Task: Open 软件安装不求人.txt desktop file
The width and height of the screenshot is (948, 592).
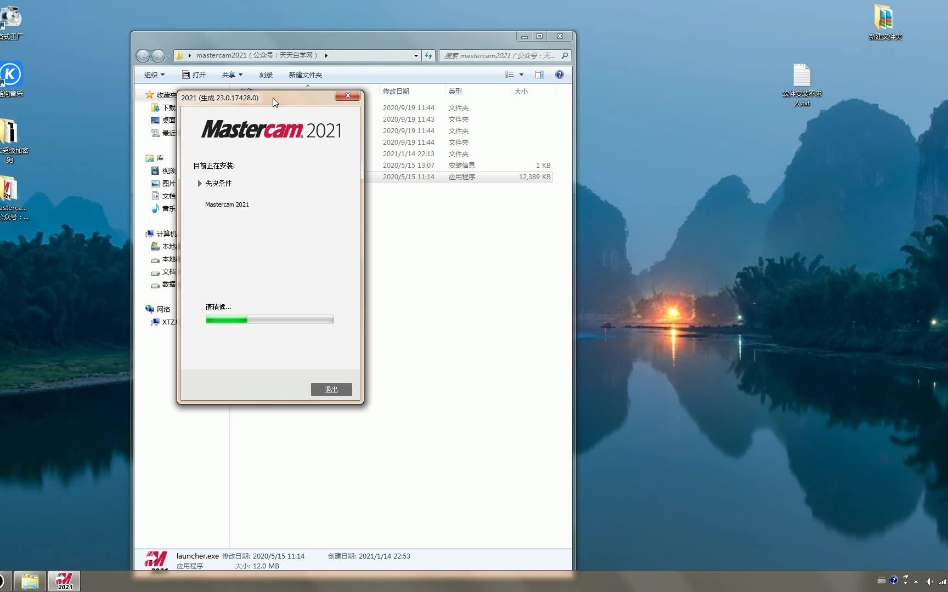Action: (x=802, y=85)
